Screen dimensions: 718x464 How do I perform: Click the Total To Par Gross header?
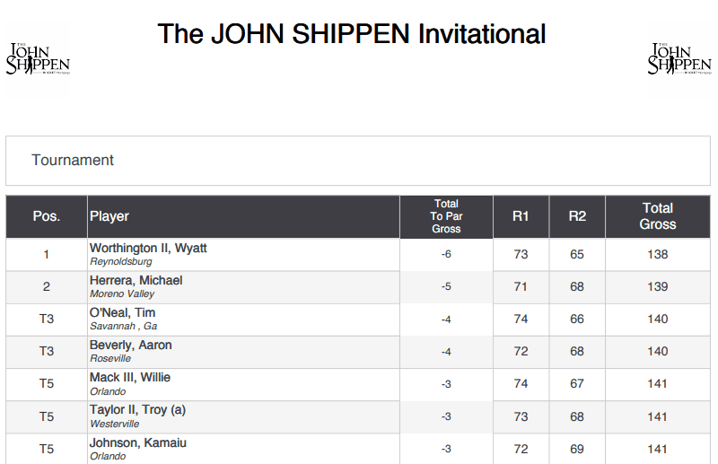(446, 216)
